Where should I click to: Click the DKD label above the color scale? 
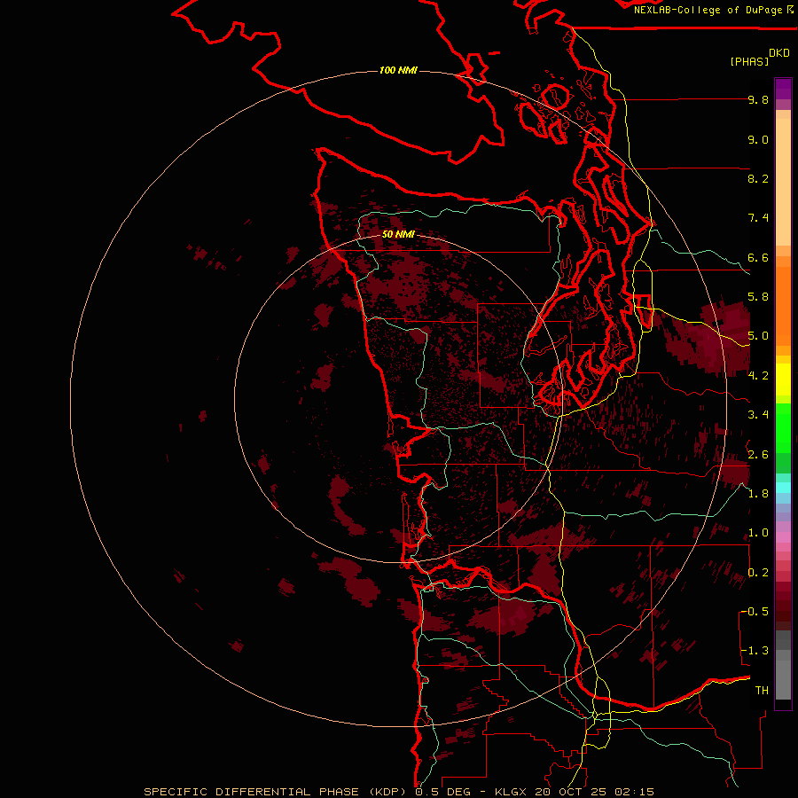(x=778, y=53)
